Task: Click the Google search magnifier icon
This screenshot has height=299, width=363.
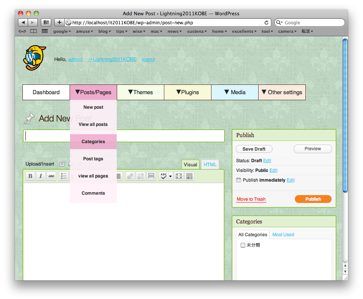Action: tap(279, 22)
